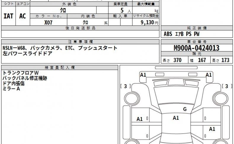Select inspector note ミラーA
This screenshot has width=234, height=144.
(11, 89)
